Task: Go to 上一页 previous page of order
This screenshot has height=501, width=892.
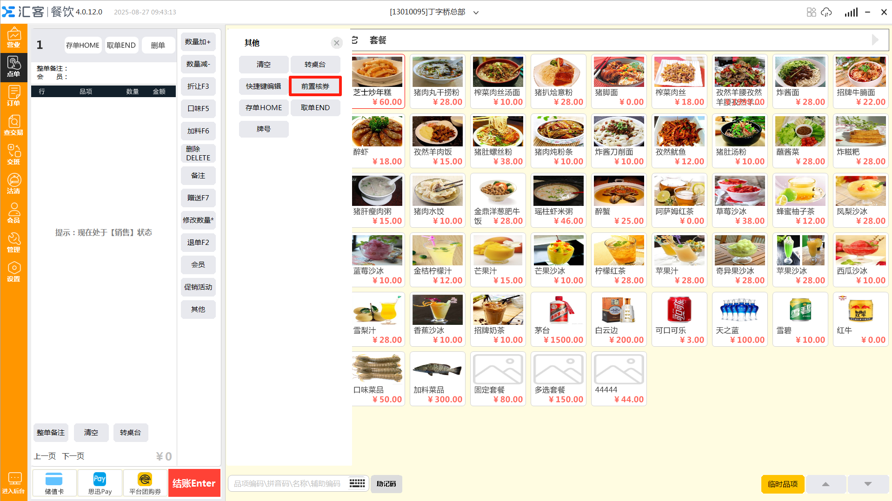Action: coord(45,456)
